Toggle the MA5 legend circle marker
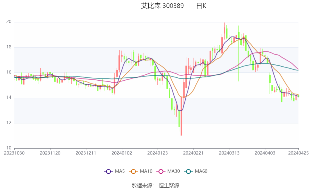 (108, 171)
